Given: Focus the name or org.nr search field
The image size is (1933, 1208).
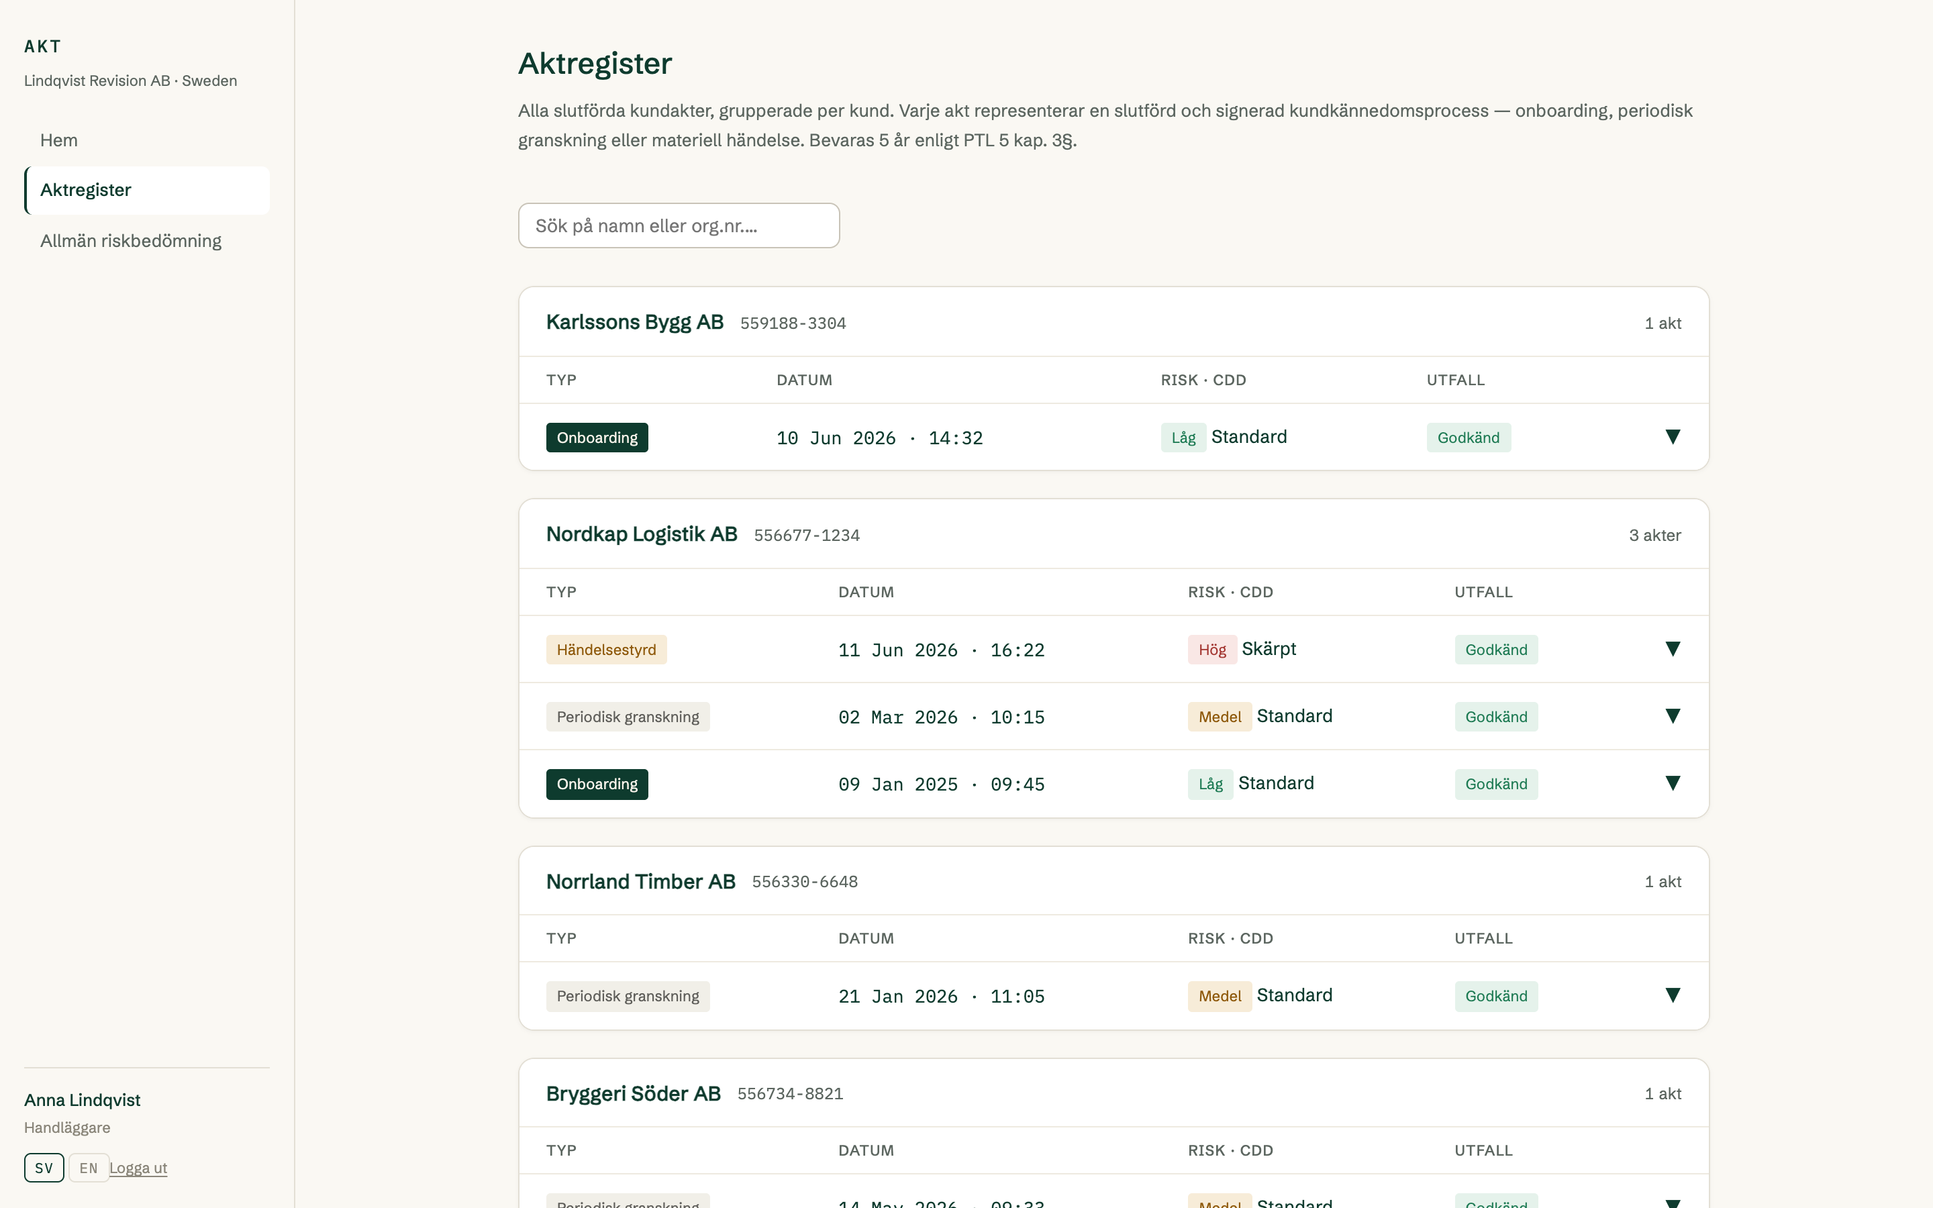Looking at the screenshot, I should pyautogui.click(x=679, y=225).
